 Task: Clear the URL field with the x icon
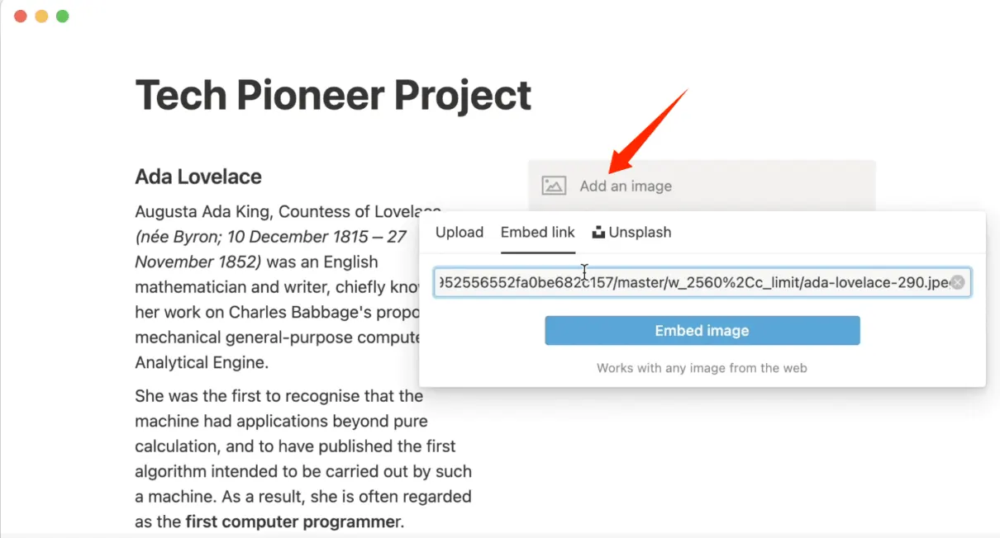tap(957, 282)
